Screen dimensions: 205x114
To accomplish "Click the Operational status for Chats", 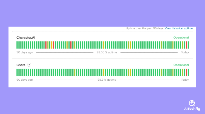I will coord(181,65).
